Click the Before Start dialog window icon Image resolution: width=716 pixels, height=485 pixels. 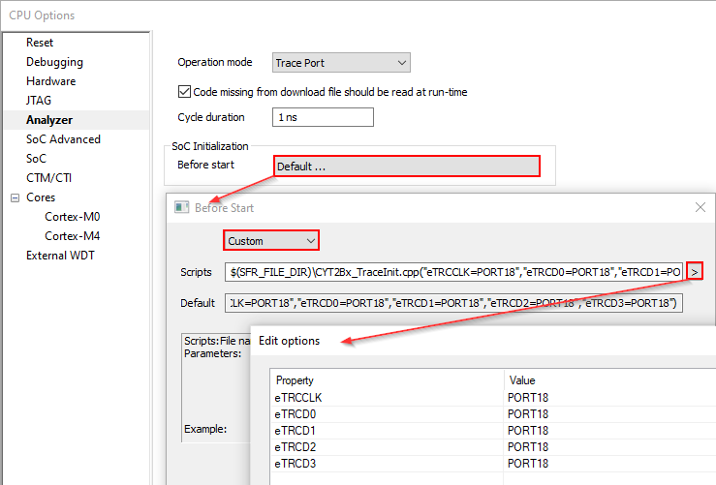[x=181, y=207]
